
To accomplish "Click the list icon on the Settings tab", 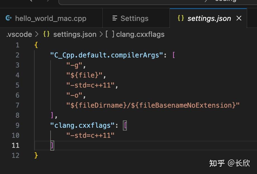I will point(115,18).
